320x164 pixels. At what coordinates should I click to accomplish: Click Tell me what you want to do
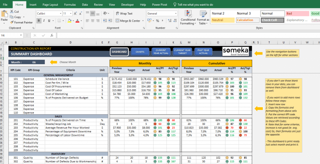(193, 4)
